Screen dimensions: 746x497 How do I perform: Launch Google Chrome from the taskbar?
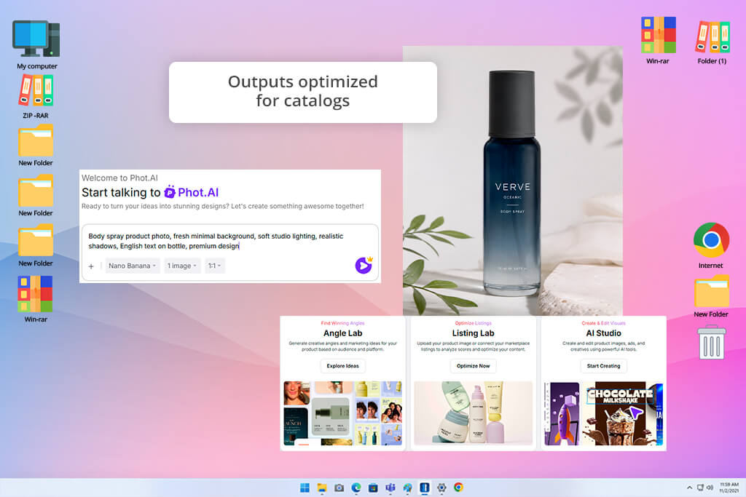point(459,488)
